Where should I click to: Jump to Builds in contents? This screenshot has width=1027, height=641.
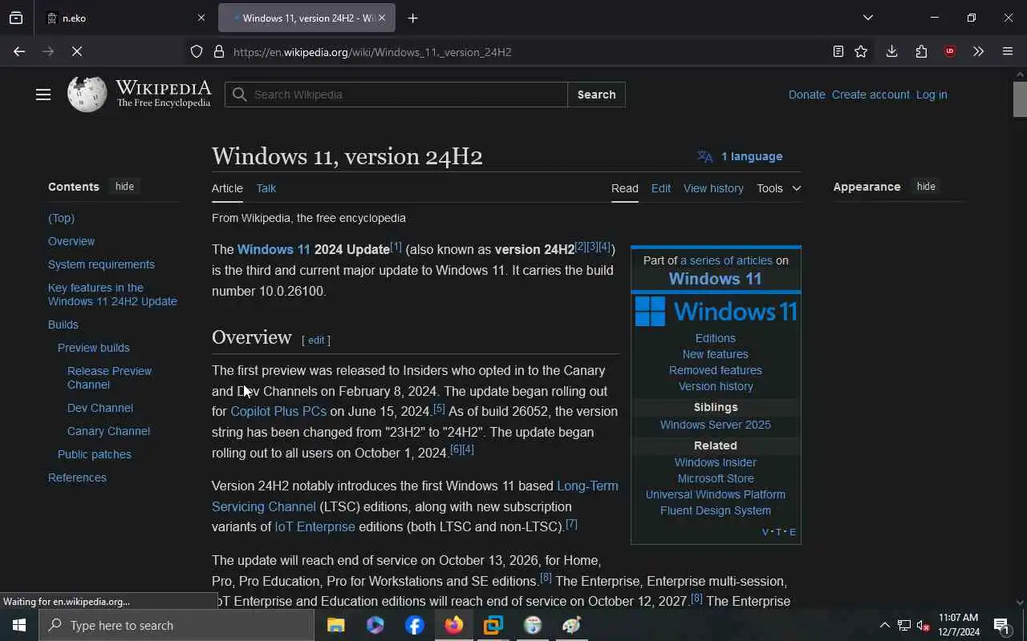[x=63, y=325]
